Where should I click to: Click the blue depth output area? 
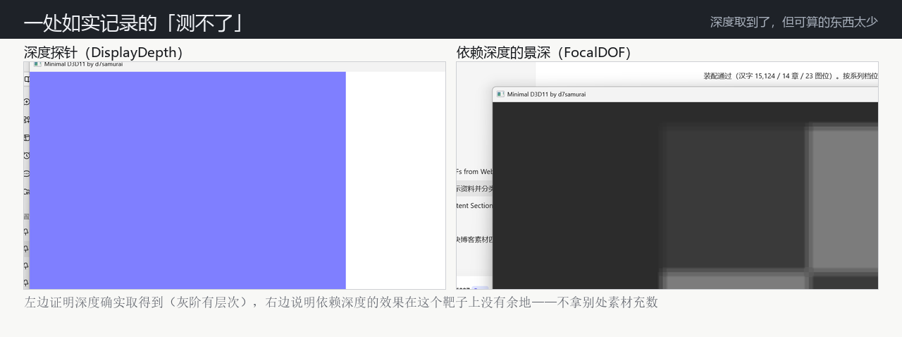(x=187, y=180)
